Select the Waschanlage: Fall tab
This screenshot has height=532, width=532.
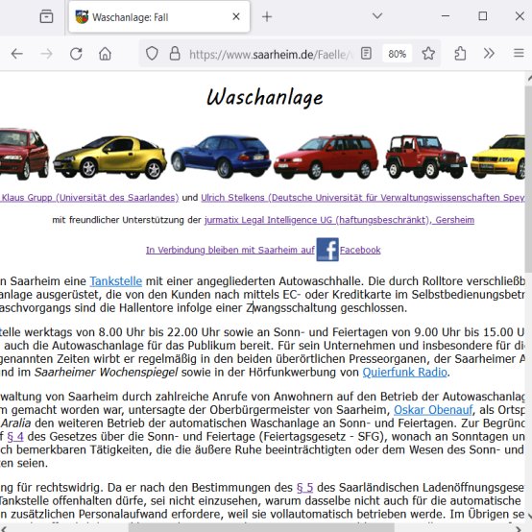tap(159, 17)
